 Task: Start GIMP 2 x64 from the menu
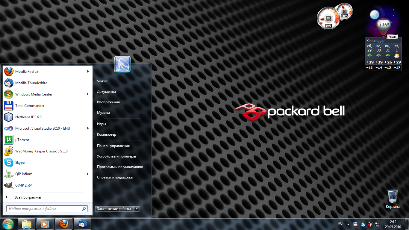(24, 185)
